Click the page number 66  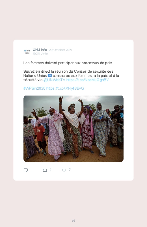73,220
